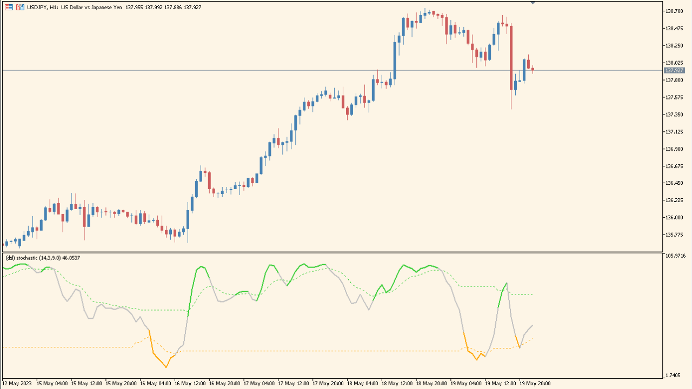Screen dimensions: 692x389
Task: Click the 105.9716 indicator scale value
Action: [676, 256]
